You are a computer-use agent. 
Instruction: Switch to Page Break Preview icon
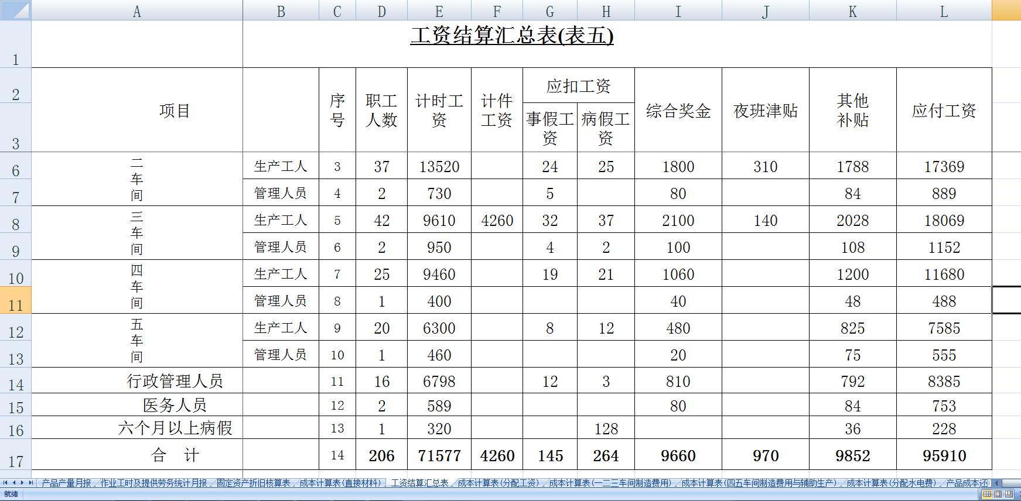[x=1009, y=494]
